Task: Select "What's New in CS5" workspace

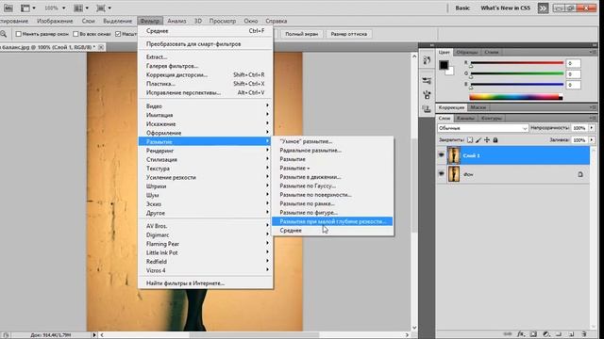Action: (506, 8)
